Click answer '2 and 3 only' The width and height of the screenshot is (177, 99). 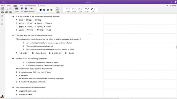point(57,53)
